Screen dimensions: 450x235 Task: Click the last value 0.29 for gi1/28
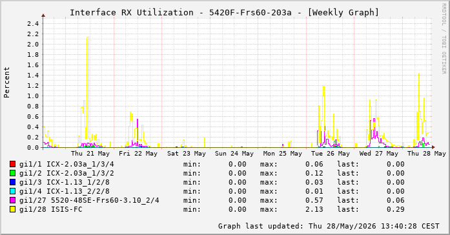coord(396,209)
